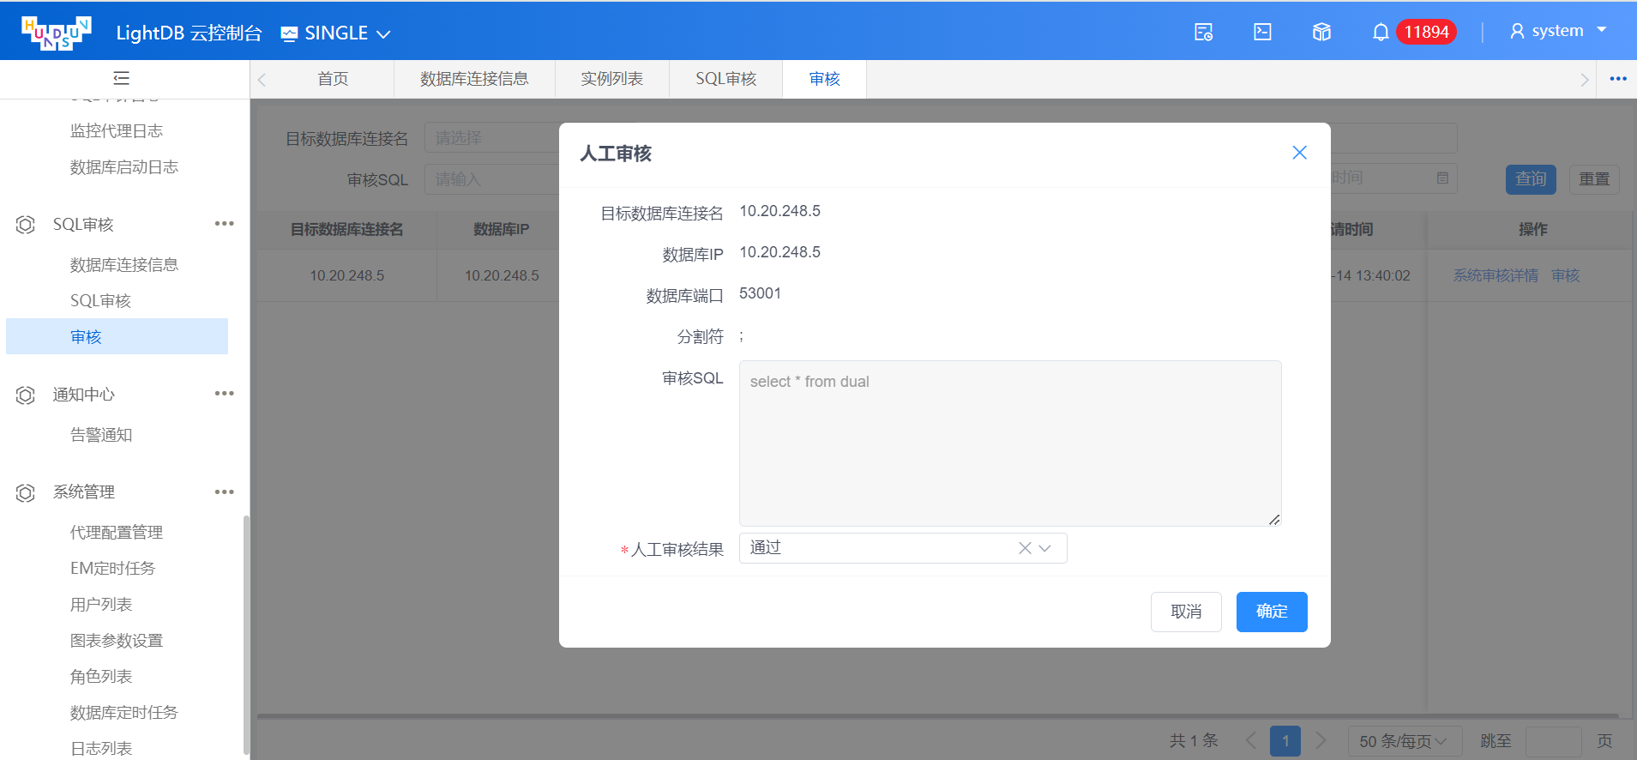1637x760 pixels.
Task: Click the system user avatar icon
Action: pyautogui.click(x=1517, y=32)
